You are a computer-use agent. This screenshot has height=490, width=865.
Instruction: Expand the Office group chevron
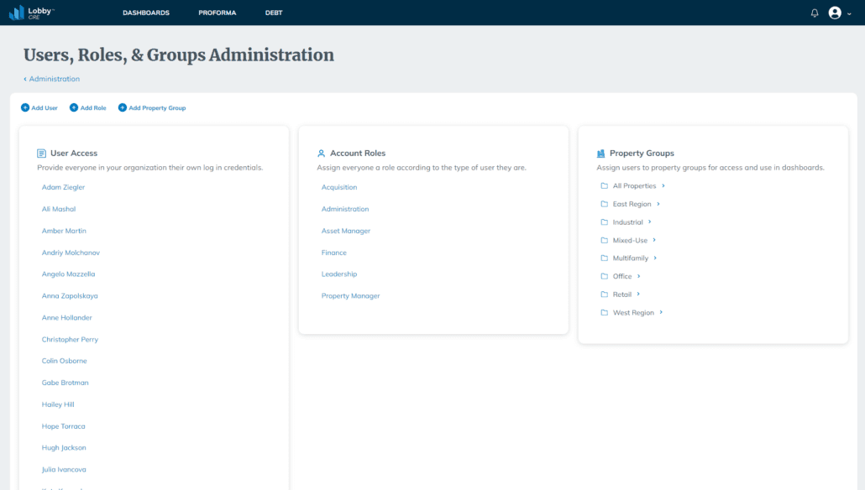click(x=639, y=276)
